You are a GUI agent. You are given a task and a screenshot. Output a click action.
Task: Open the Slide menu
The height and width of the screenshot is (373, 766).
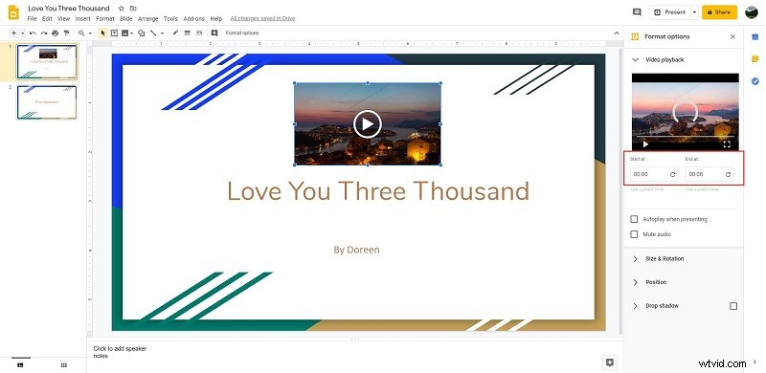point(126,18)
